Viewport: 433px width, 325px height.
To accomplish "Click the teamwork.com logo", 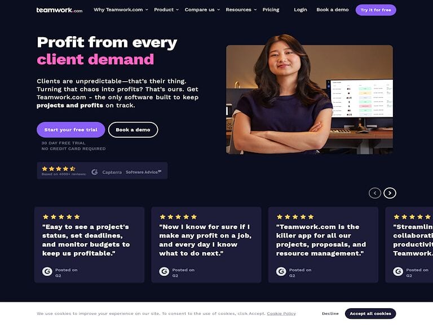I will (x=59, y=10).
